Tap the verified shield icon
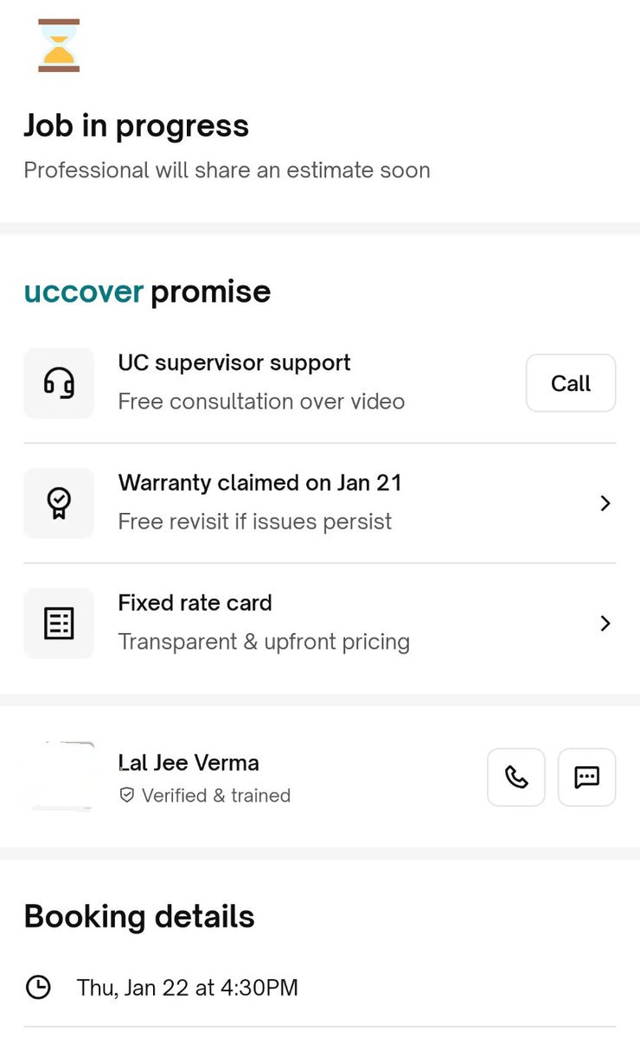The width and height of the screenshot is (640, 1038). 127,795
